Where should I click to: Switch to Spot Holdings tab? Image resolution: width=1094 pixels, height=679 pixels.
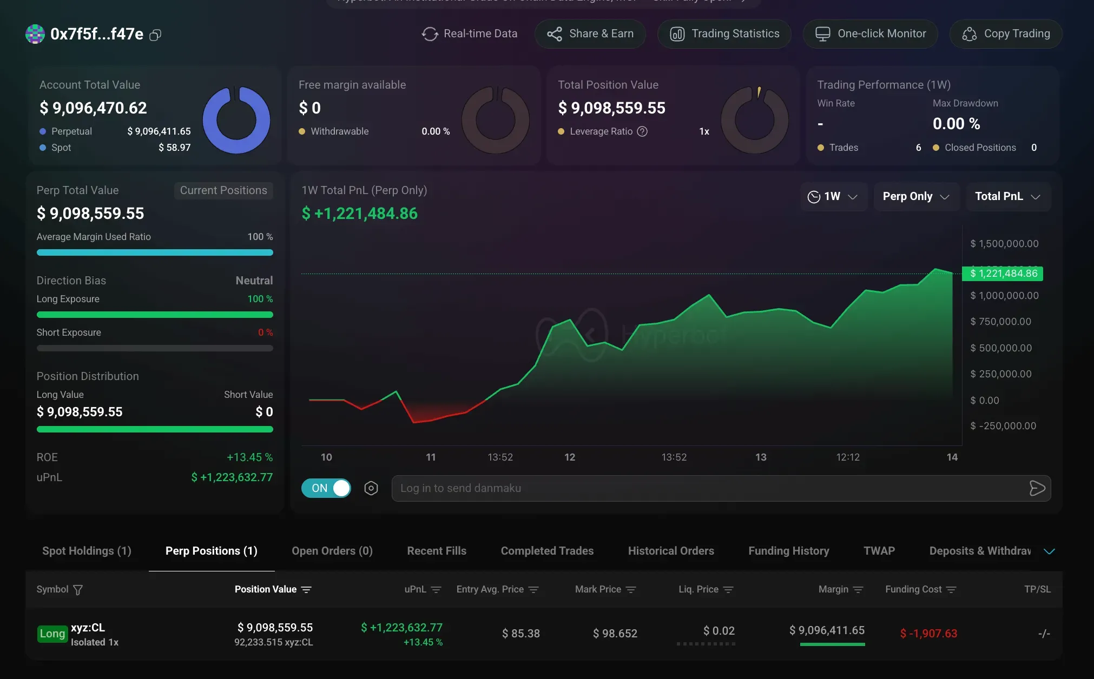point(87,551)
